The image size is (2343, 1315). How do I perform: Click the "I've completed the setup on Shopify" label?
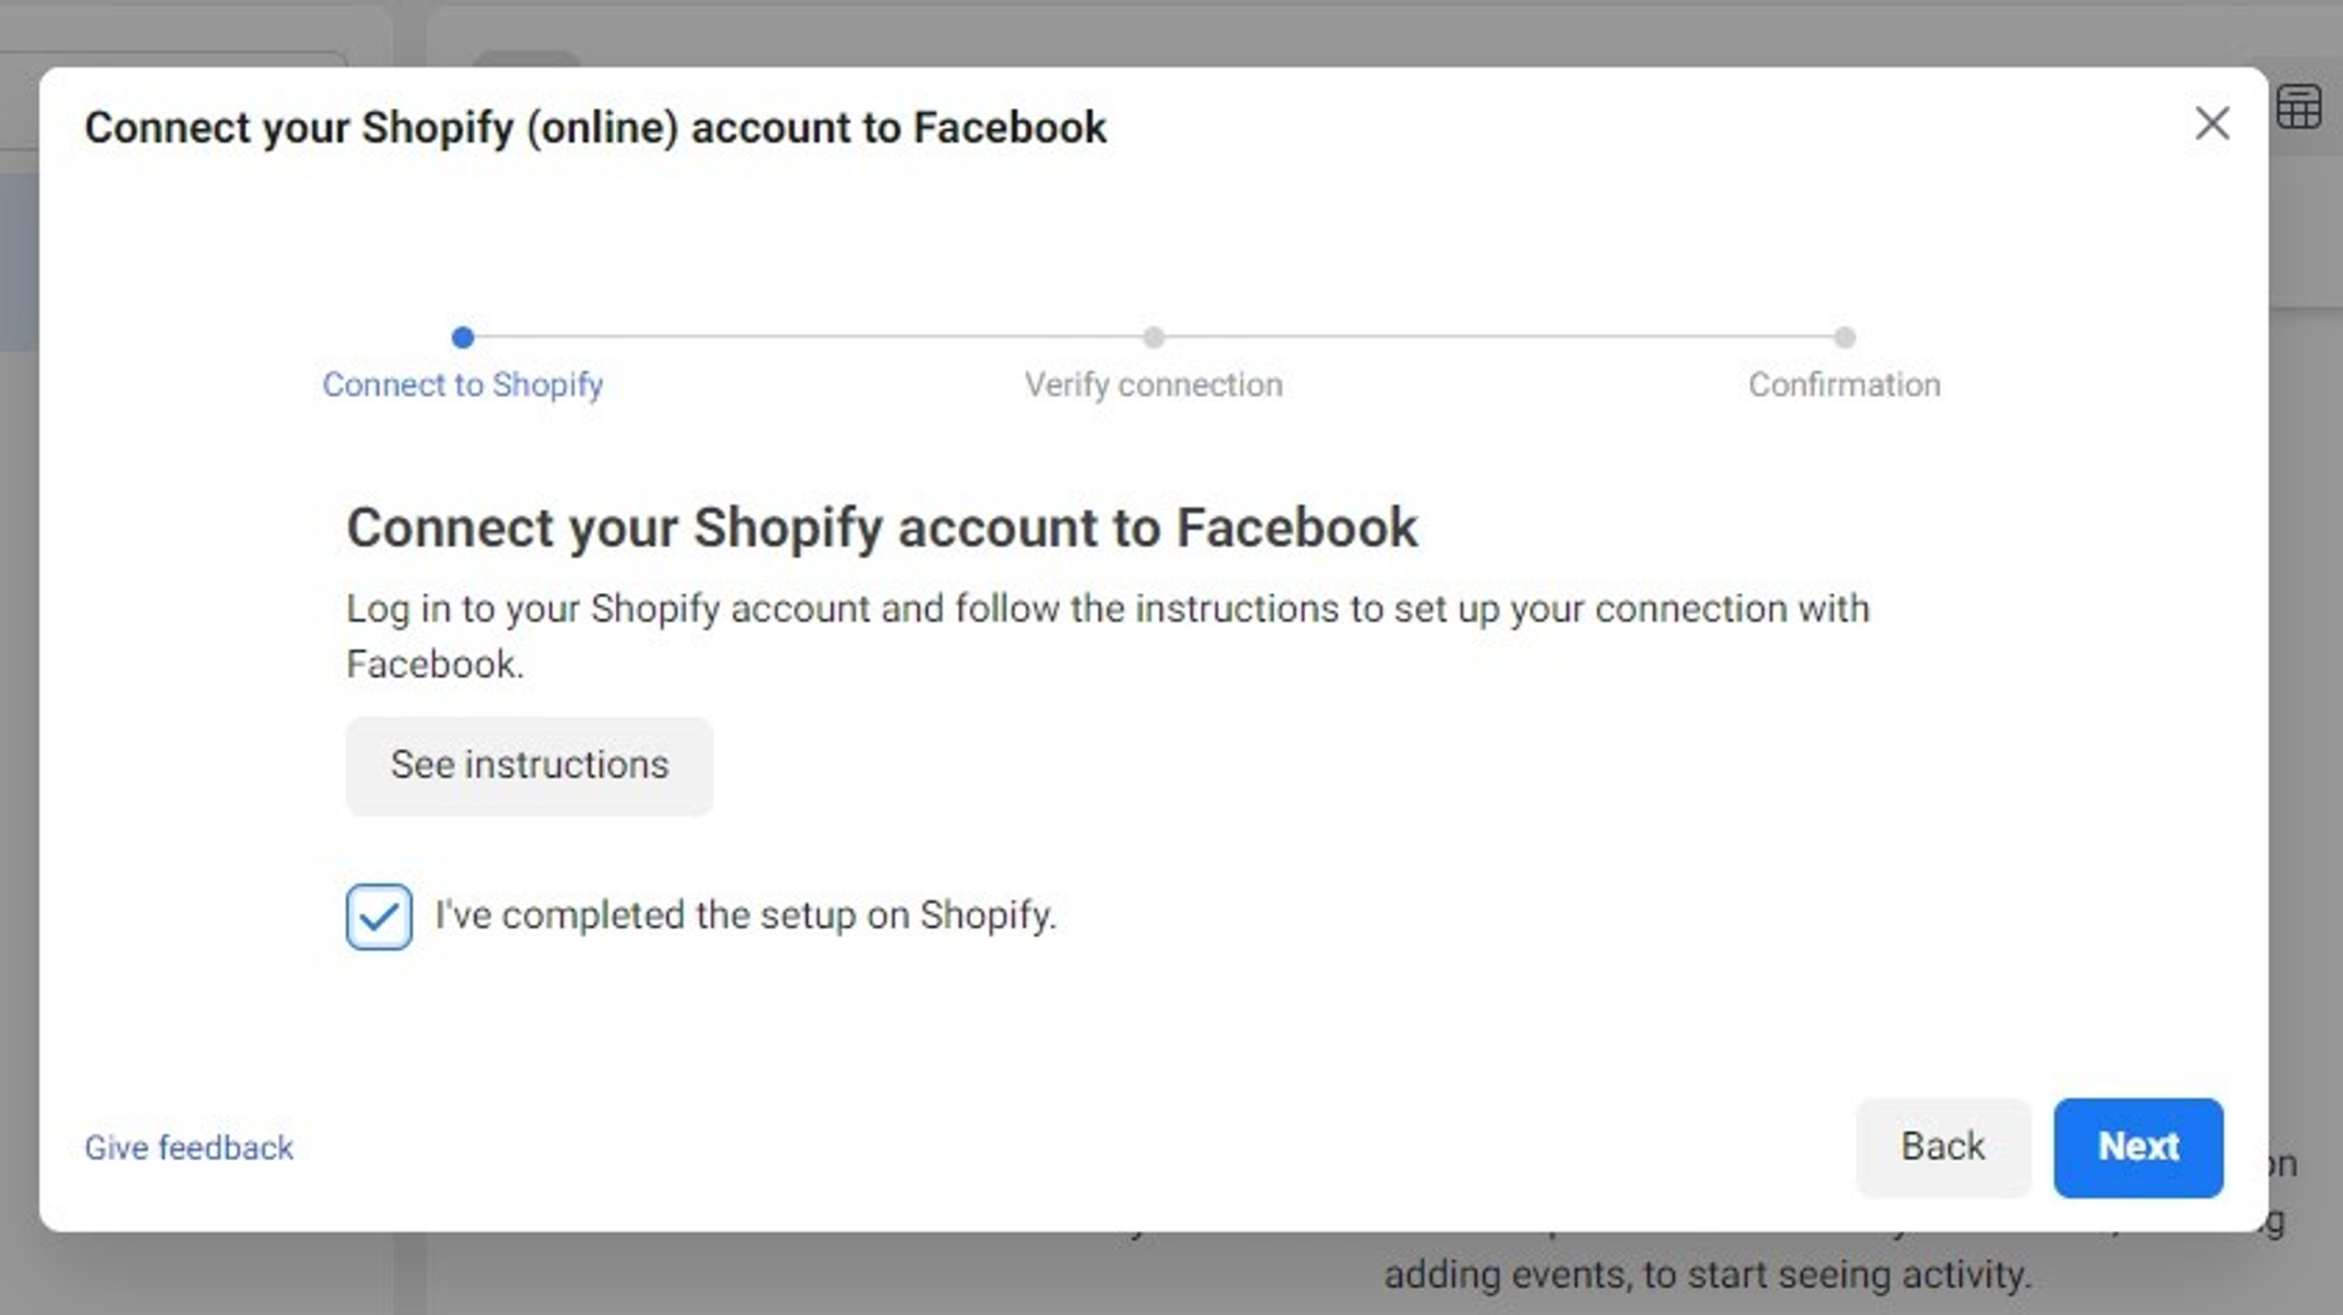coord(745,916)
